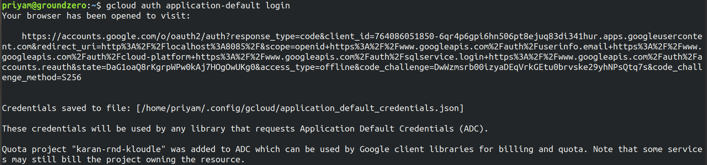The height and width of the screenshot is (165, 707).
Task: Click 'Google client libraries' text
Action: coord(417,149)
